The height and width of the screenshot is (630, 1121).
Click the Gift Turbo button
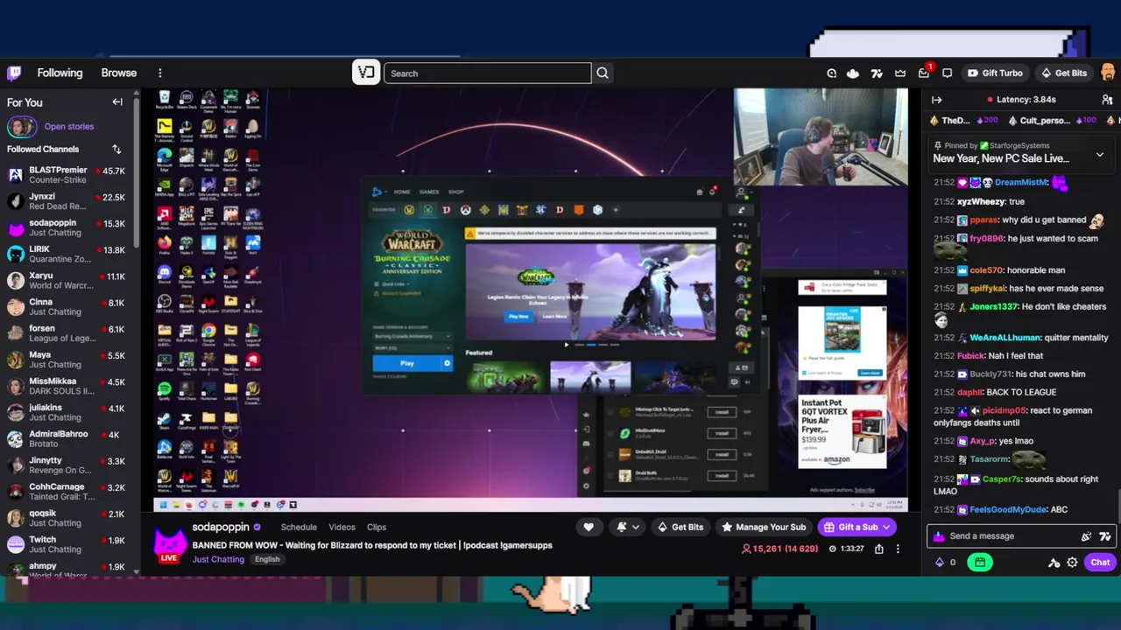(x=994, y=73)
